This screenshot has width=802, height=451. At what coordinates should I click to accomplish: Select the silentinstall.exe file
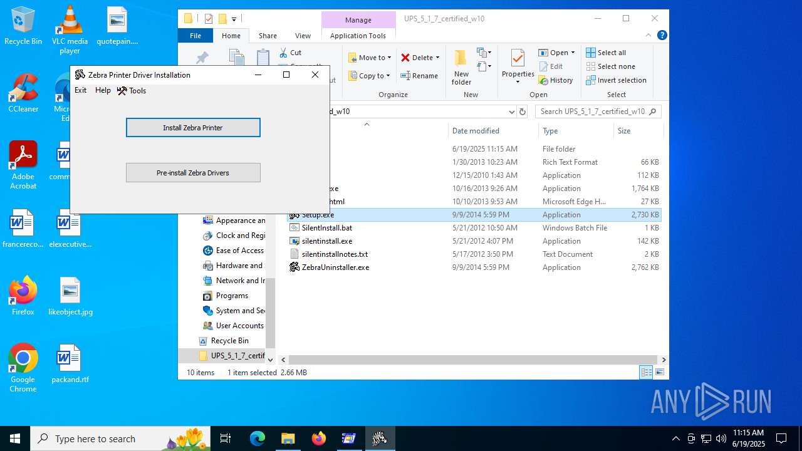tap(474, 241)
